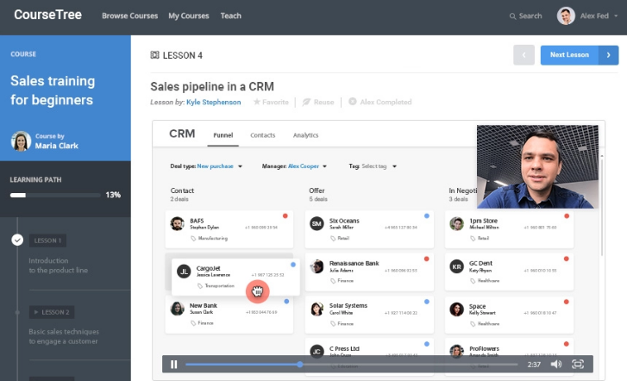Click the 2:37 video time display
The image size is (627, 381).
click(x=534, y=365)
